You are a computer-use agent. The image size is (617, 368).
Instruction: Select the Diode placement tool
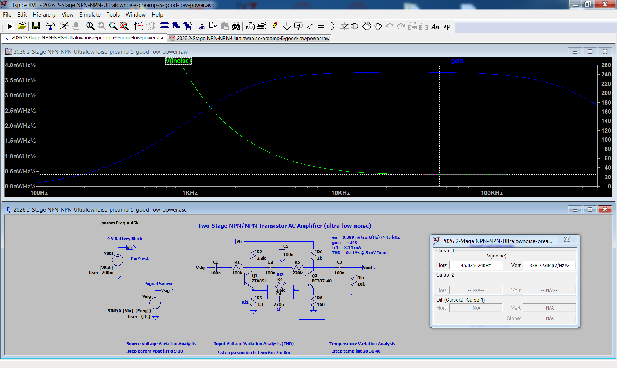[344, 26]
